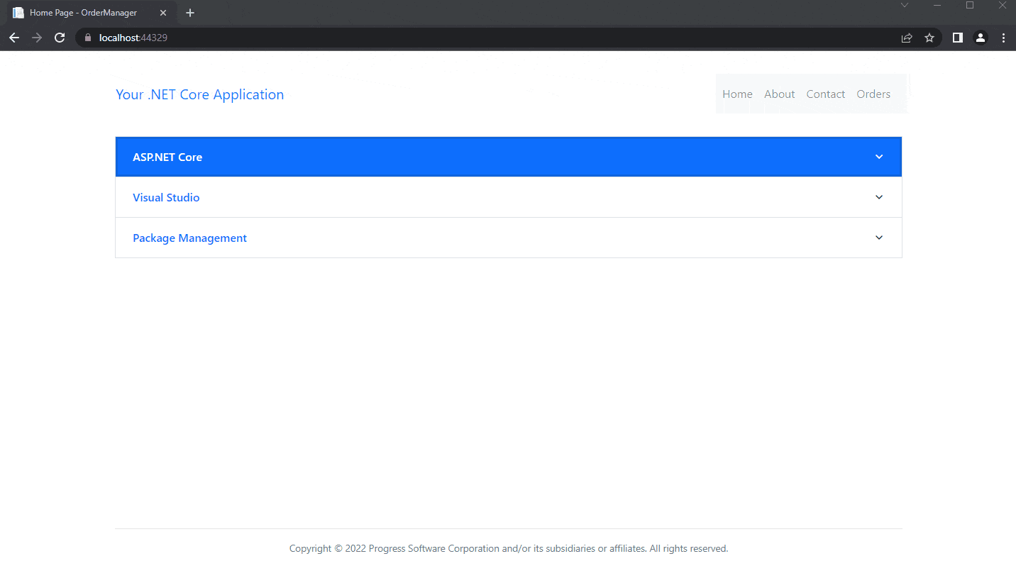Click the lock icon beside localhost URL
The height and width of the screenshot is (561, 1016).
[x=88, y=38]
